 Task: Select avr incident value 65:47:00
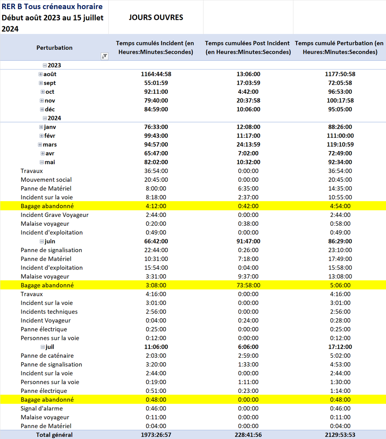(156, 153)
